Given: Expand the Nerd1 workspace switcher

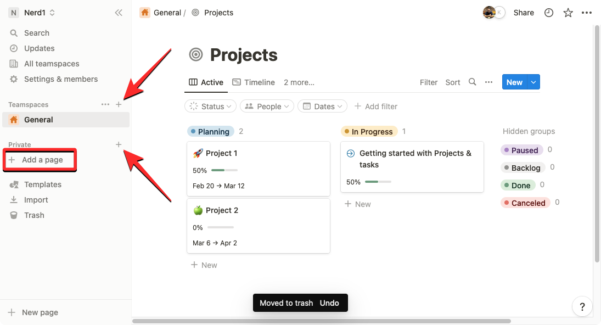Looking at the screenshot, I should [33, 13].
